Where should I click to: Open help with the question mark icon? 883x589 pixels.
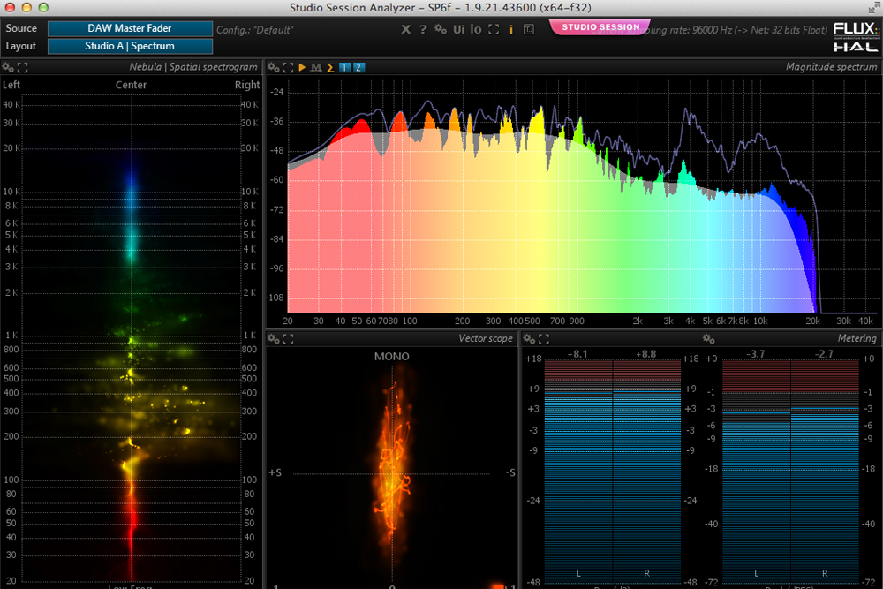423,30
